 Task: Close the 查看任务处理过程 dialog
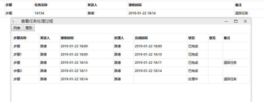pyautogui.click(x=245, y=21)
